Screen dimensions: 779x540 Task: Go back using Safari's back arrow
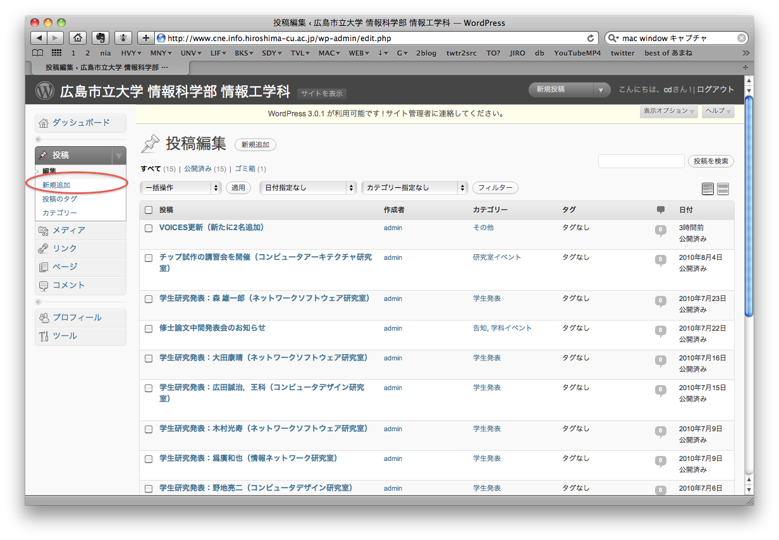39,38
